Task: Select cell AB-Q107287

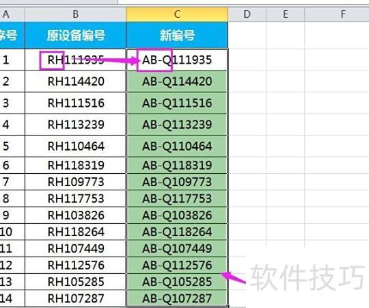Action: coord(177,298)
